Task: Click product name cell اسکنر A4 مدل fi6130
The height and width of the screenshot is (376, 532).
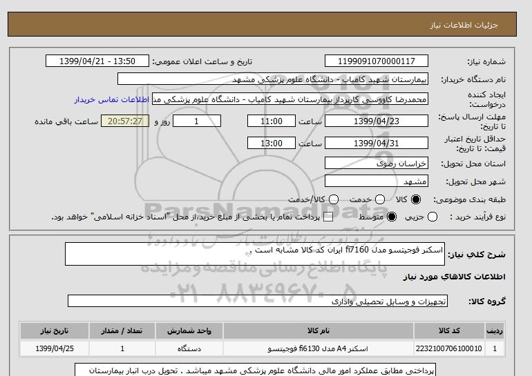Action: click(x=319, y=348)
